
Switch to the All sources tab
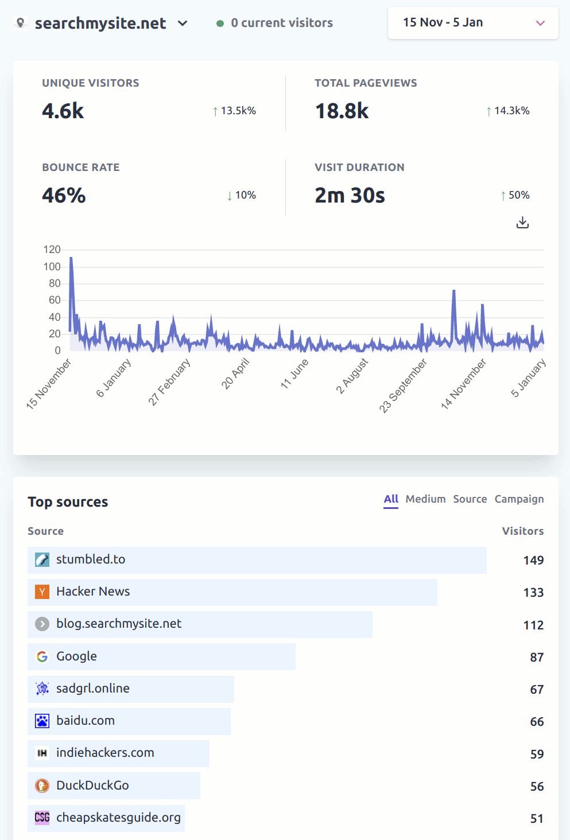coord(391,499)
